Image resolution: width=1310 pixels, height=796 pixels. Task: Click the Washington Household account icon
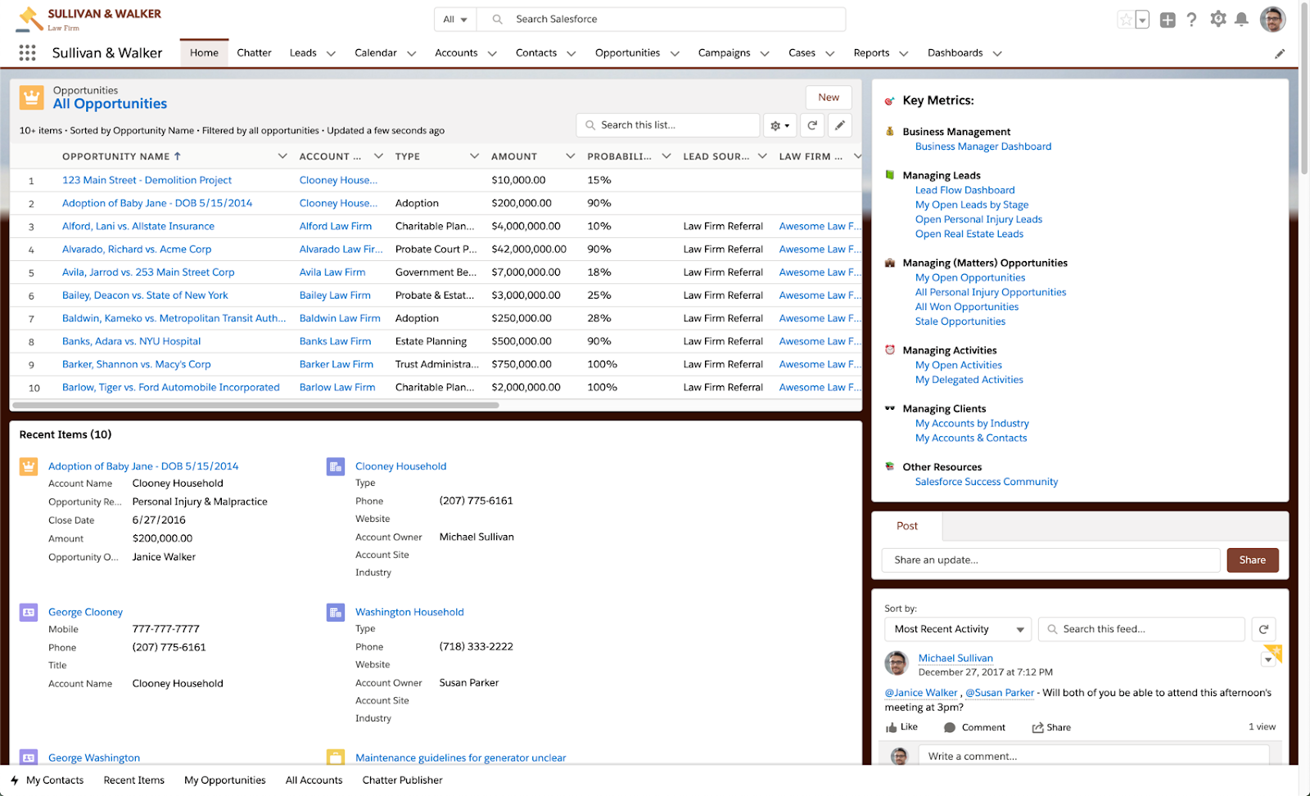click(335, 612)
